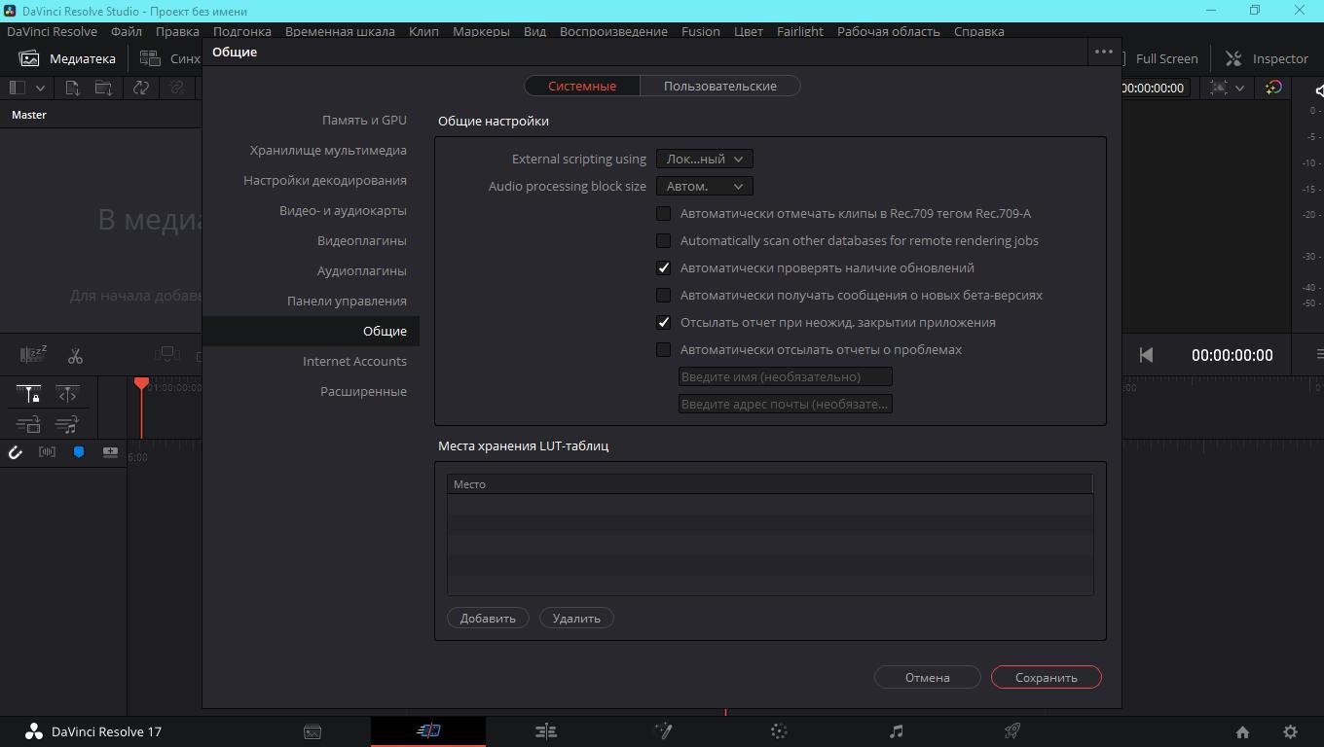Click the red playhead marker on timeline

(141, 384)
